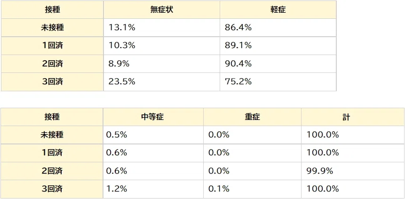Click the 13.1% cell
This screenshot has height=199, width=405.
coord(162,28)
